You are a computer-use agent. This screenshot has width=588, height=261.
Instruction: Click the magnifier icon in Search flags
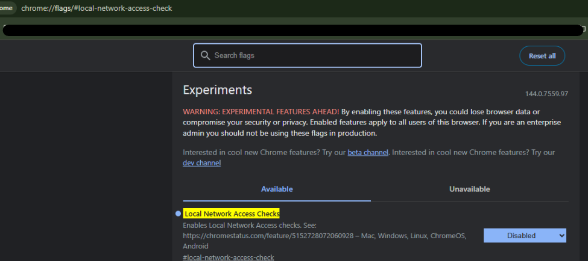(x=205, y=56)
